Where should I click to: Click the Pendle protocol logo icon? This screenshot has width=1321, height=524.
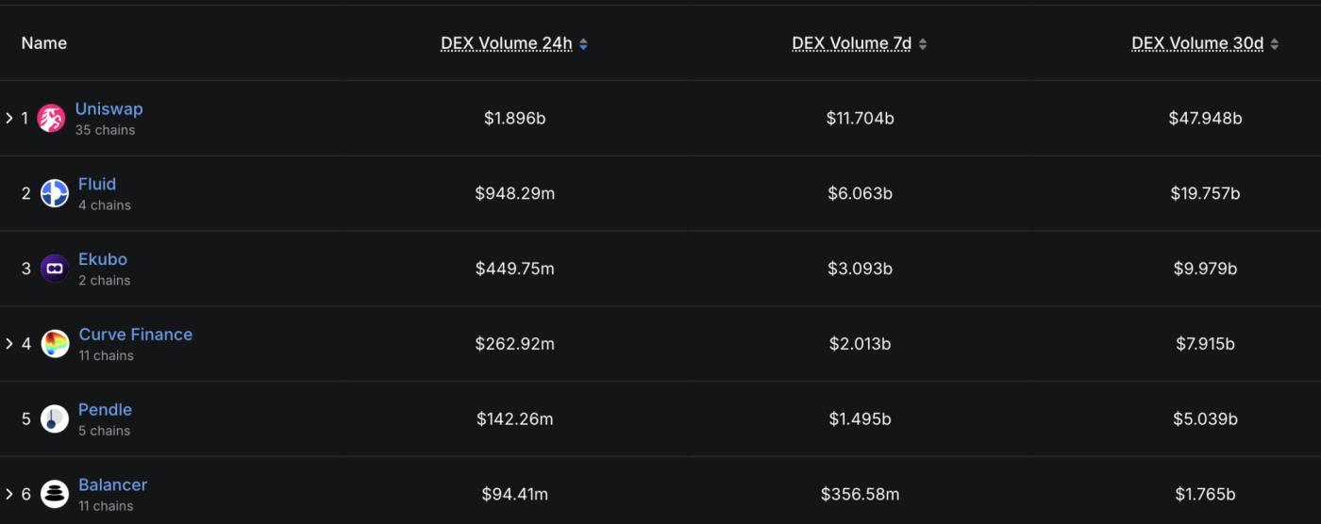55,419
